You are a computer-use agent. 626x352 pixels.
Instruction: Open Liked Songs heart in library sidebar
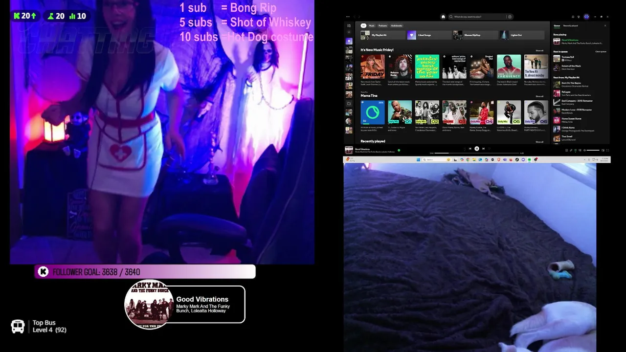pos(349,41)
